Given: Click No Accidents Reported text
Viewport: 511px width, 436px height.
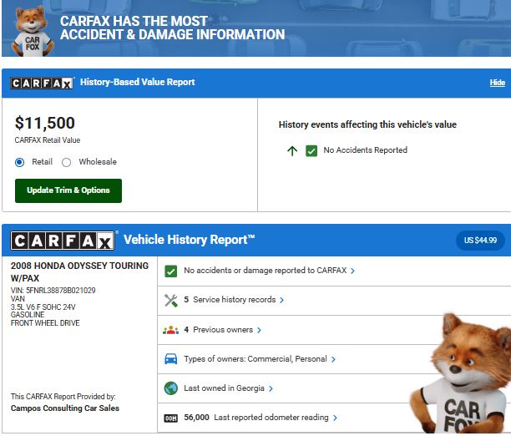Looking at the screenshot, I should pos(366,150).
